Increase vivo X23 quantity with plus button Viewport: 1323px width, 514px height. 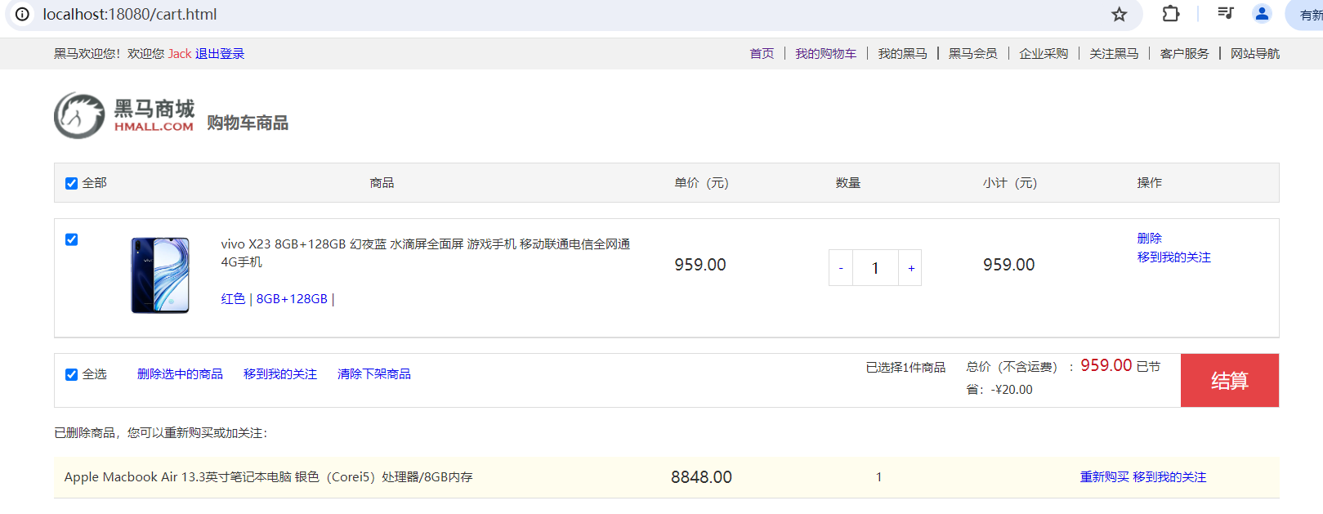click(910, 268)
